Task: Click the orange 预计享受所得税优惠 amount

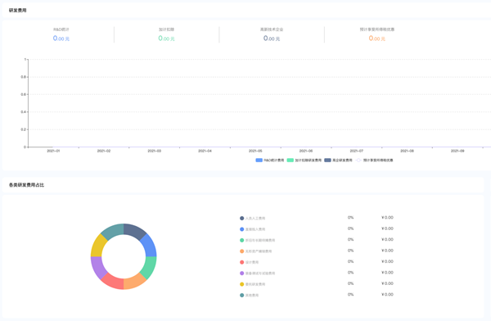Action: [x=376, y=38]
